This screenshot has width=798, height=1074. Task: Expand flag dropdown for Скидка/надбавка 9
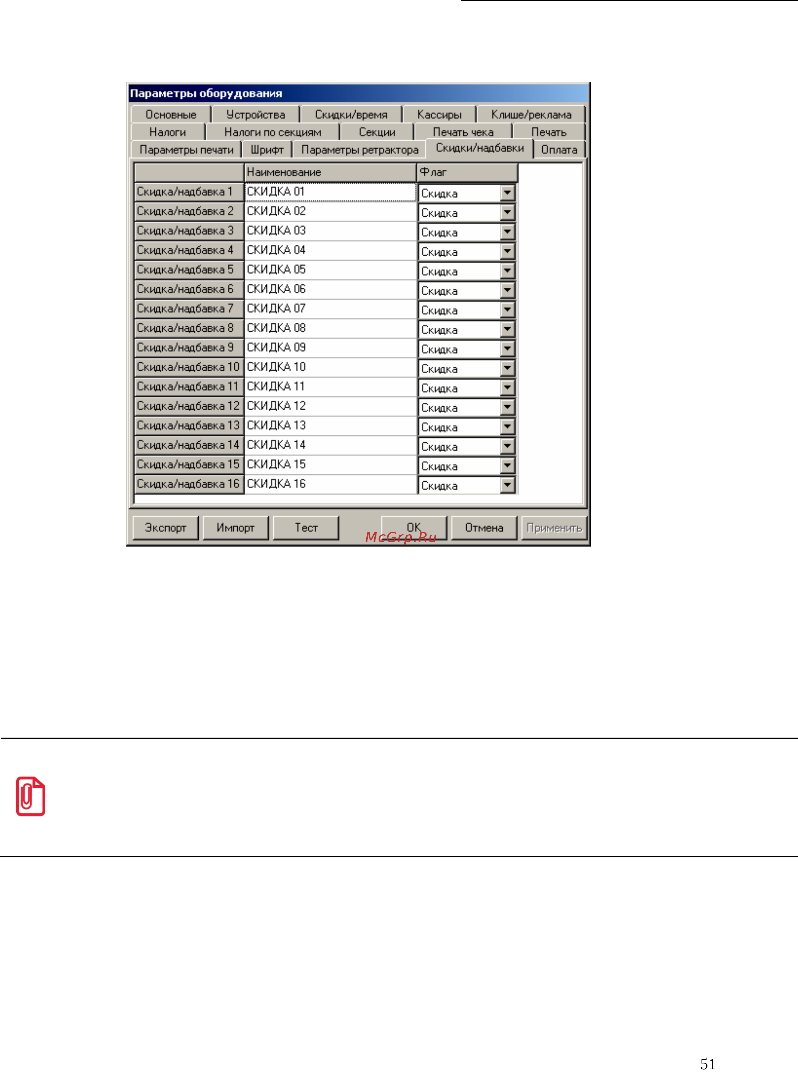(507, 349)
